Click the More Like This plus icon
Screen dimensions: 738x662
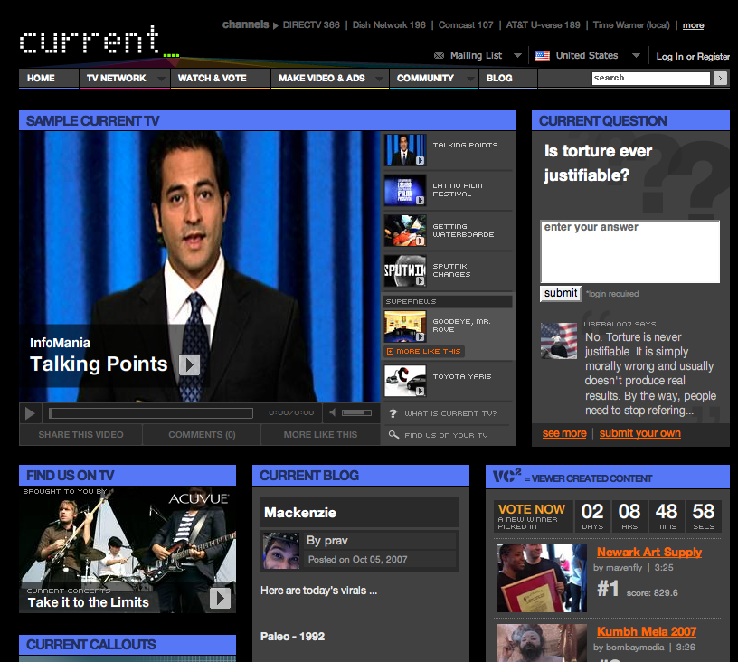(x=390, y=352)
